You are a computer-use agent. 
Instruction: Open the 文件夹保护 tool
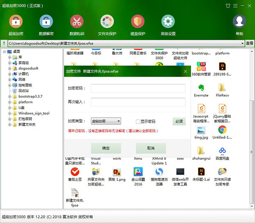click(107, 25)
